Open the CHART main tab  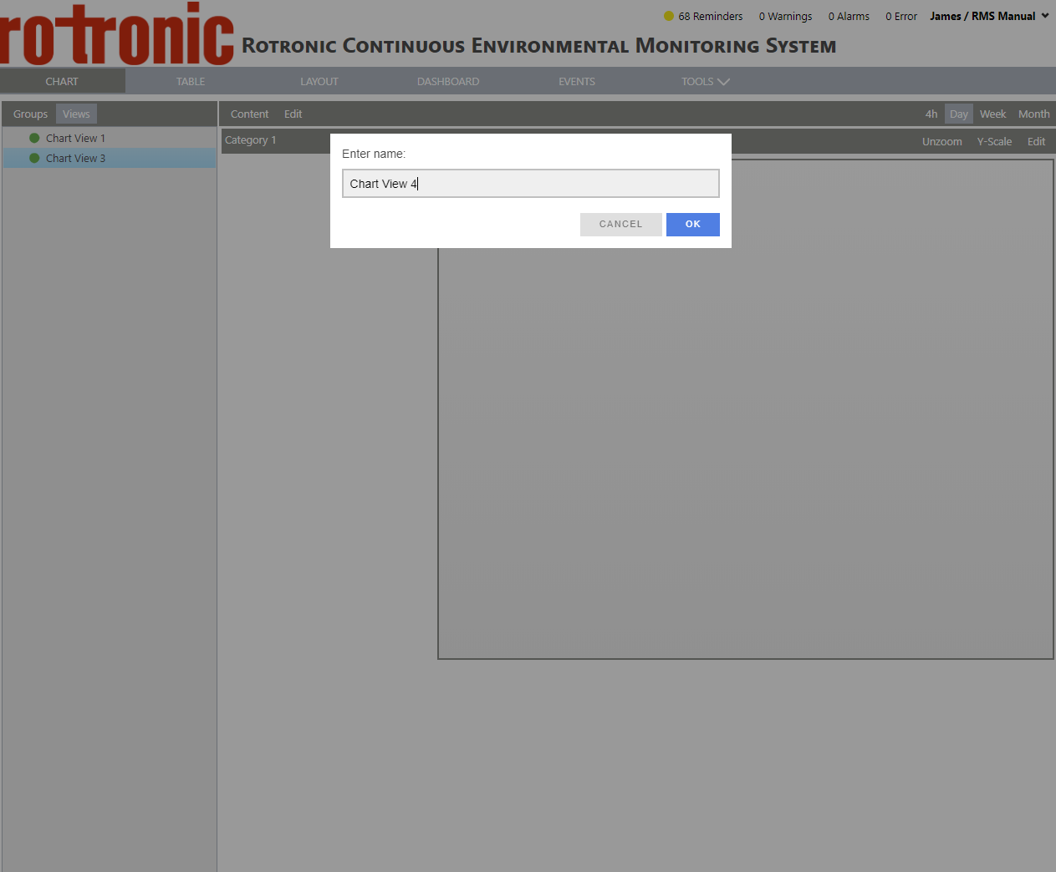coord(62,81)
